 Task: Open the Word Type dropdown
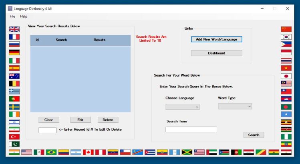(235, 106)
